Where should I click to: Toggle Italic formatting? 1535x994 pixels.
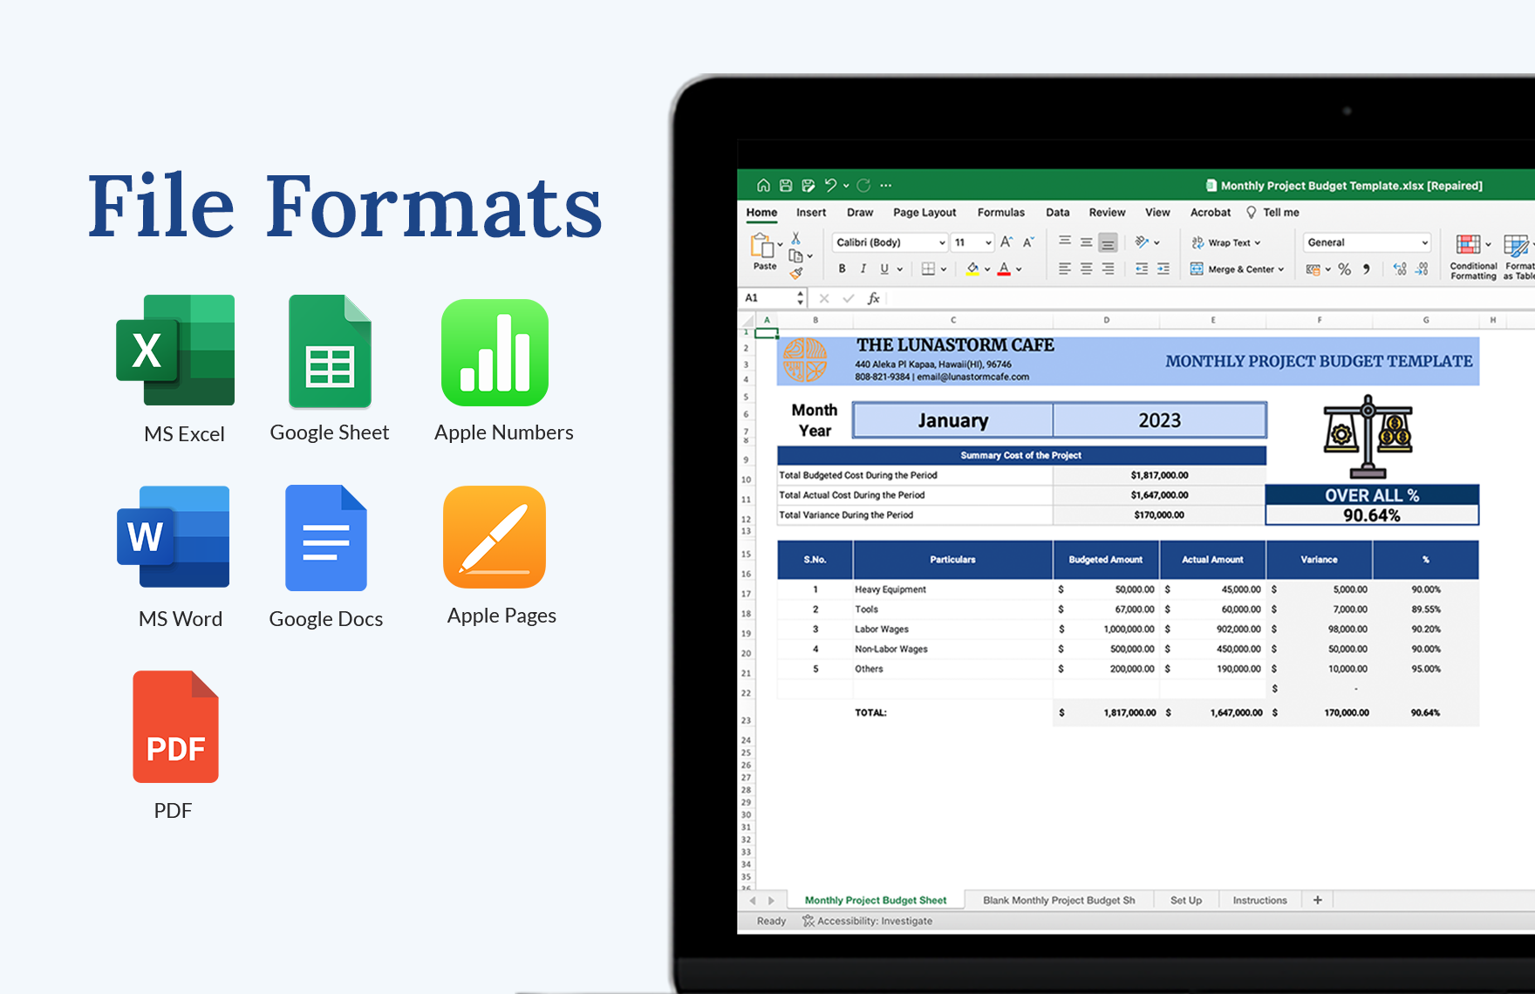click(863, 269)
